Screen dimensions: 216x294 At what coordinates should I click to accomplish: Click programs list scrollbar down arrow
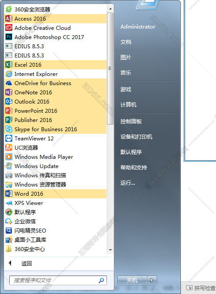point(110,250)
